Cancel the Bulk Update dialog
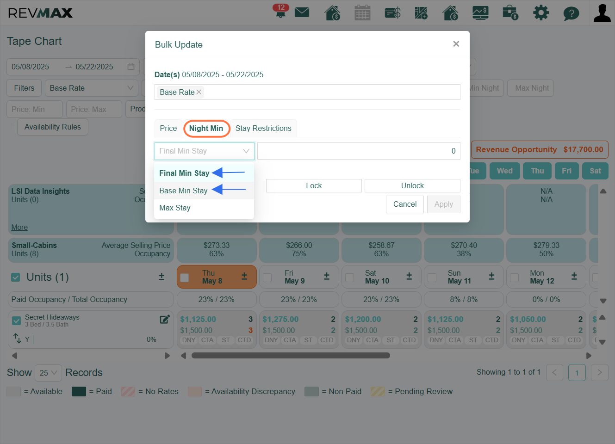The image size is (615, 444). [405, 204]
